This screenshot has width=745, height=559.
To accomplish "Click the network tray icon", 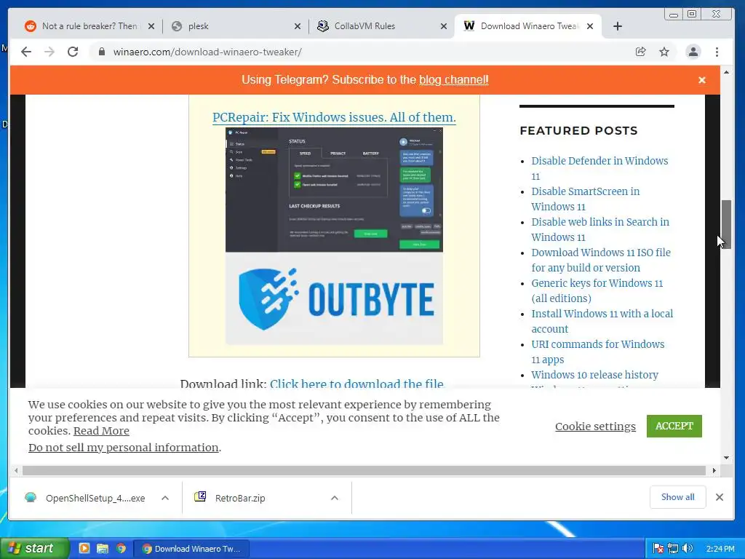I will pos(673,549).
